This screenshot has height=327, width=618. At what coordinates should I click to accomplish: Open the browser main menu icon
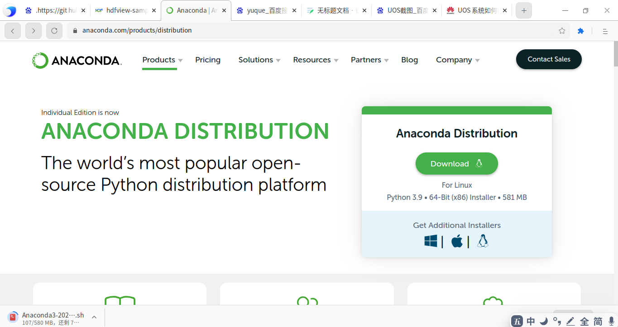605,31
